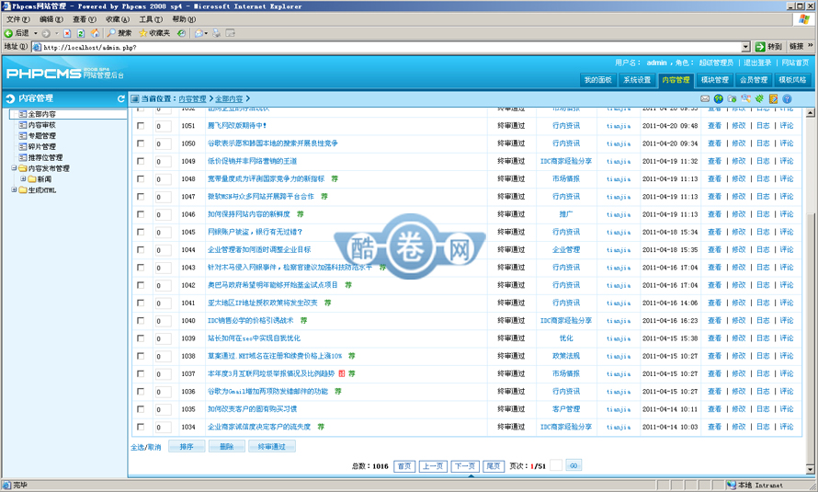Click the arrow icon left of 内容管理 header
Viewport: 818px width, 492px height.
pyautogui.click(x=10, y=98)
